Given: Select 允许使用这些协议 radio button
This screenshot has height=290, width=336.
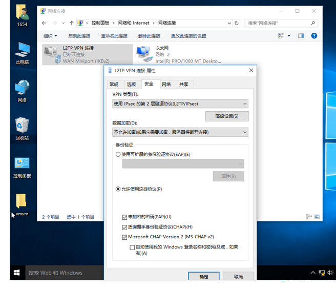Looking at the screenshot, I should coord(118,189).
